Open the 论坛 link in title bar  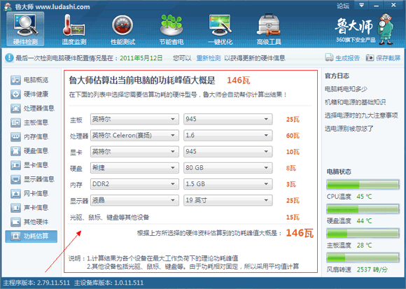tap(343, 6)
